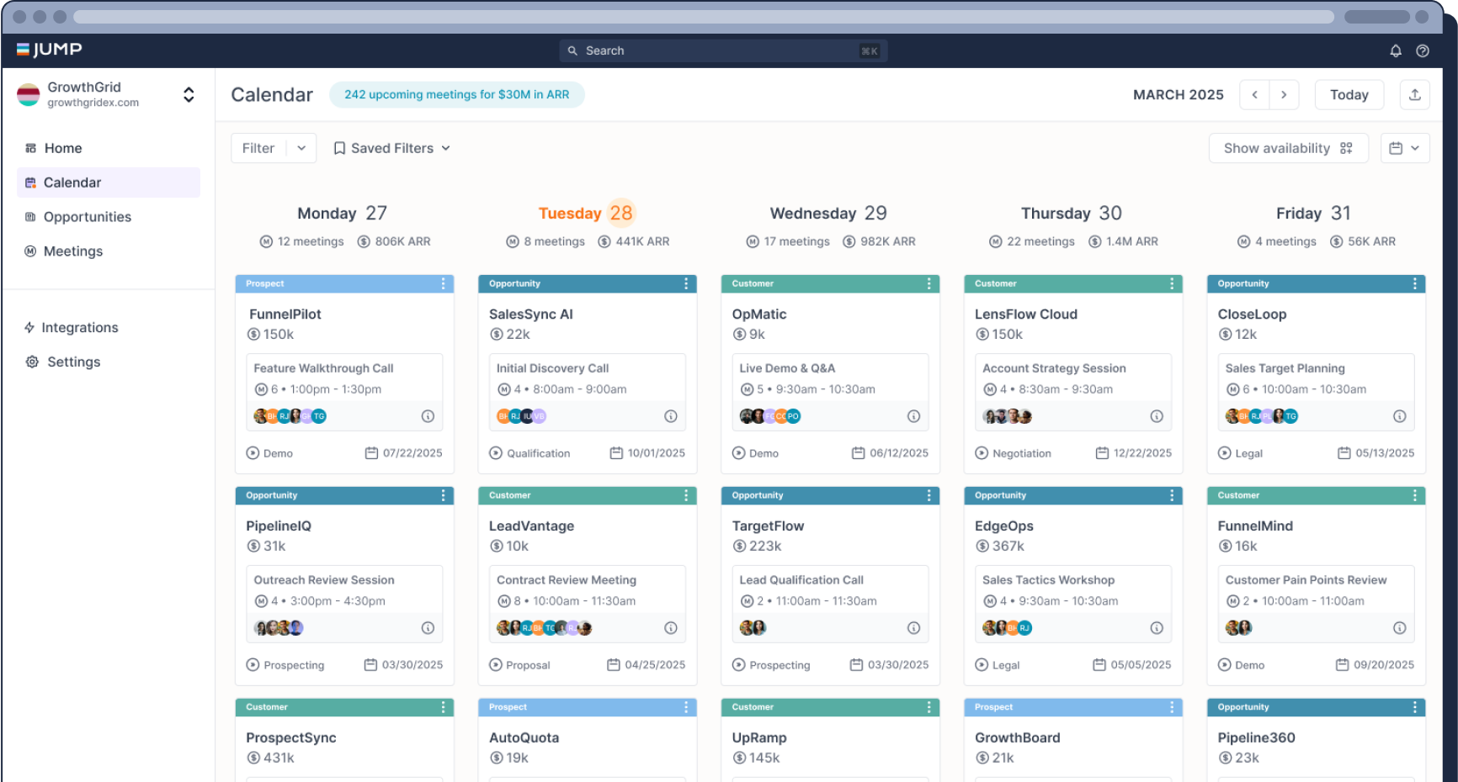Screen dimensions: 1458x782
Task: Click the search input field
Action: (723, 51)
